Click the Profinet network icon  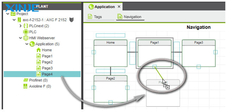[25, 80]
